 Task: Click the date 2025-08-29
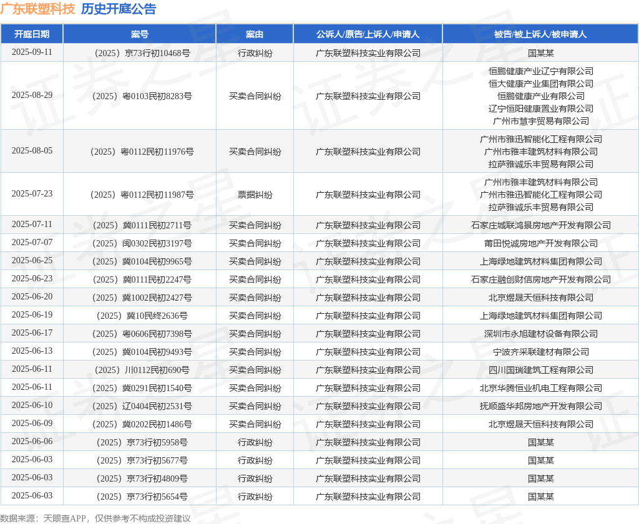tap(32, 95)
